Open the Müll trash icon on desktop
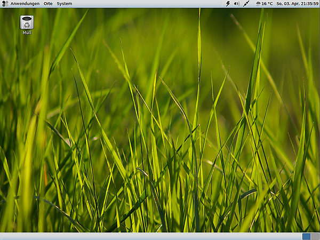The height and width of the screenshot is (240, 320). 27,22
